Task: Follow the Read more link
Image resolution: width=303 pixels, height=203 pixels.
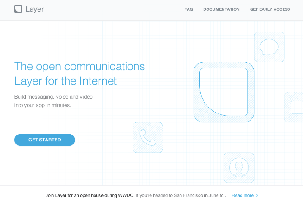Action: coord(243,195)
